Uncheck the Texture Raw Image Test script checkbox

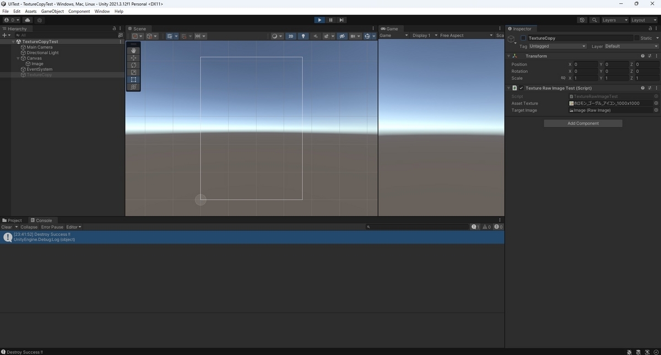[522, 88]
